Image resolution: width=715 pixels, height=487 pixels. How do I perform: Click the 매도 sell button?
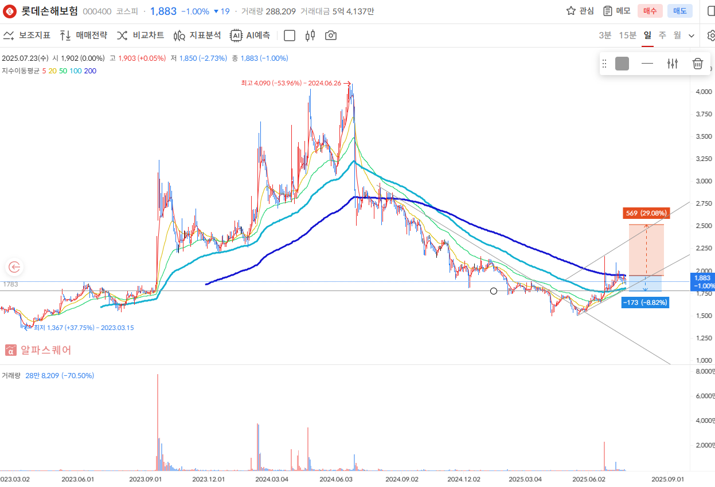point(680,11)
